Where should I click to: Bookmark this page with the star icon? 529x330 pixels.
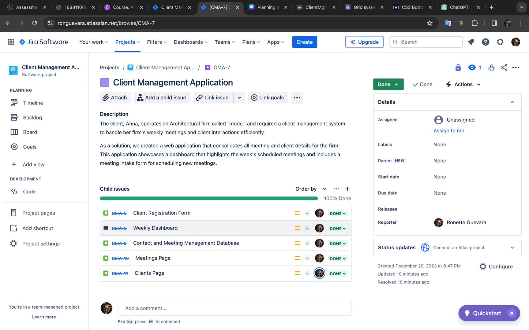430,23
